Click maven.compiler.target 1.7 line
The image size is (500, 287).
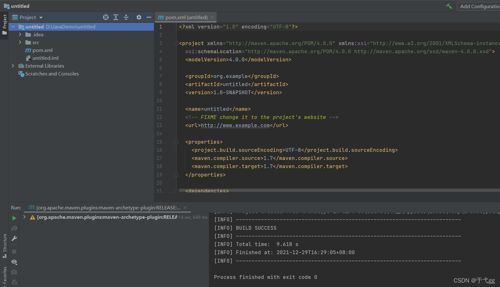[x=269, y=167]
